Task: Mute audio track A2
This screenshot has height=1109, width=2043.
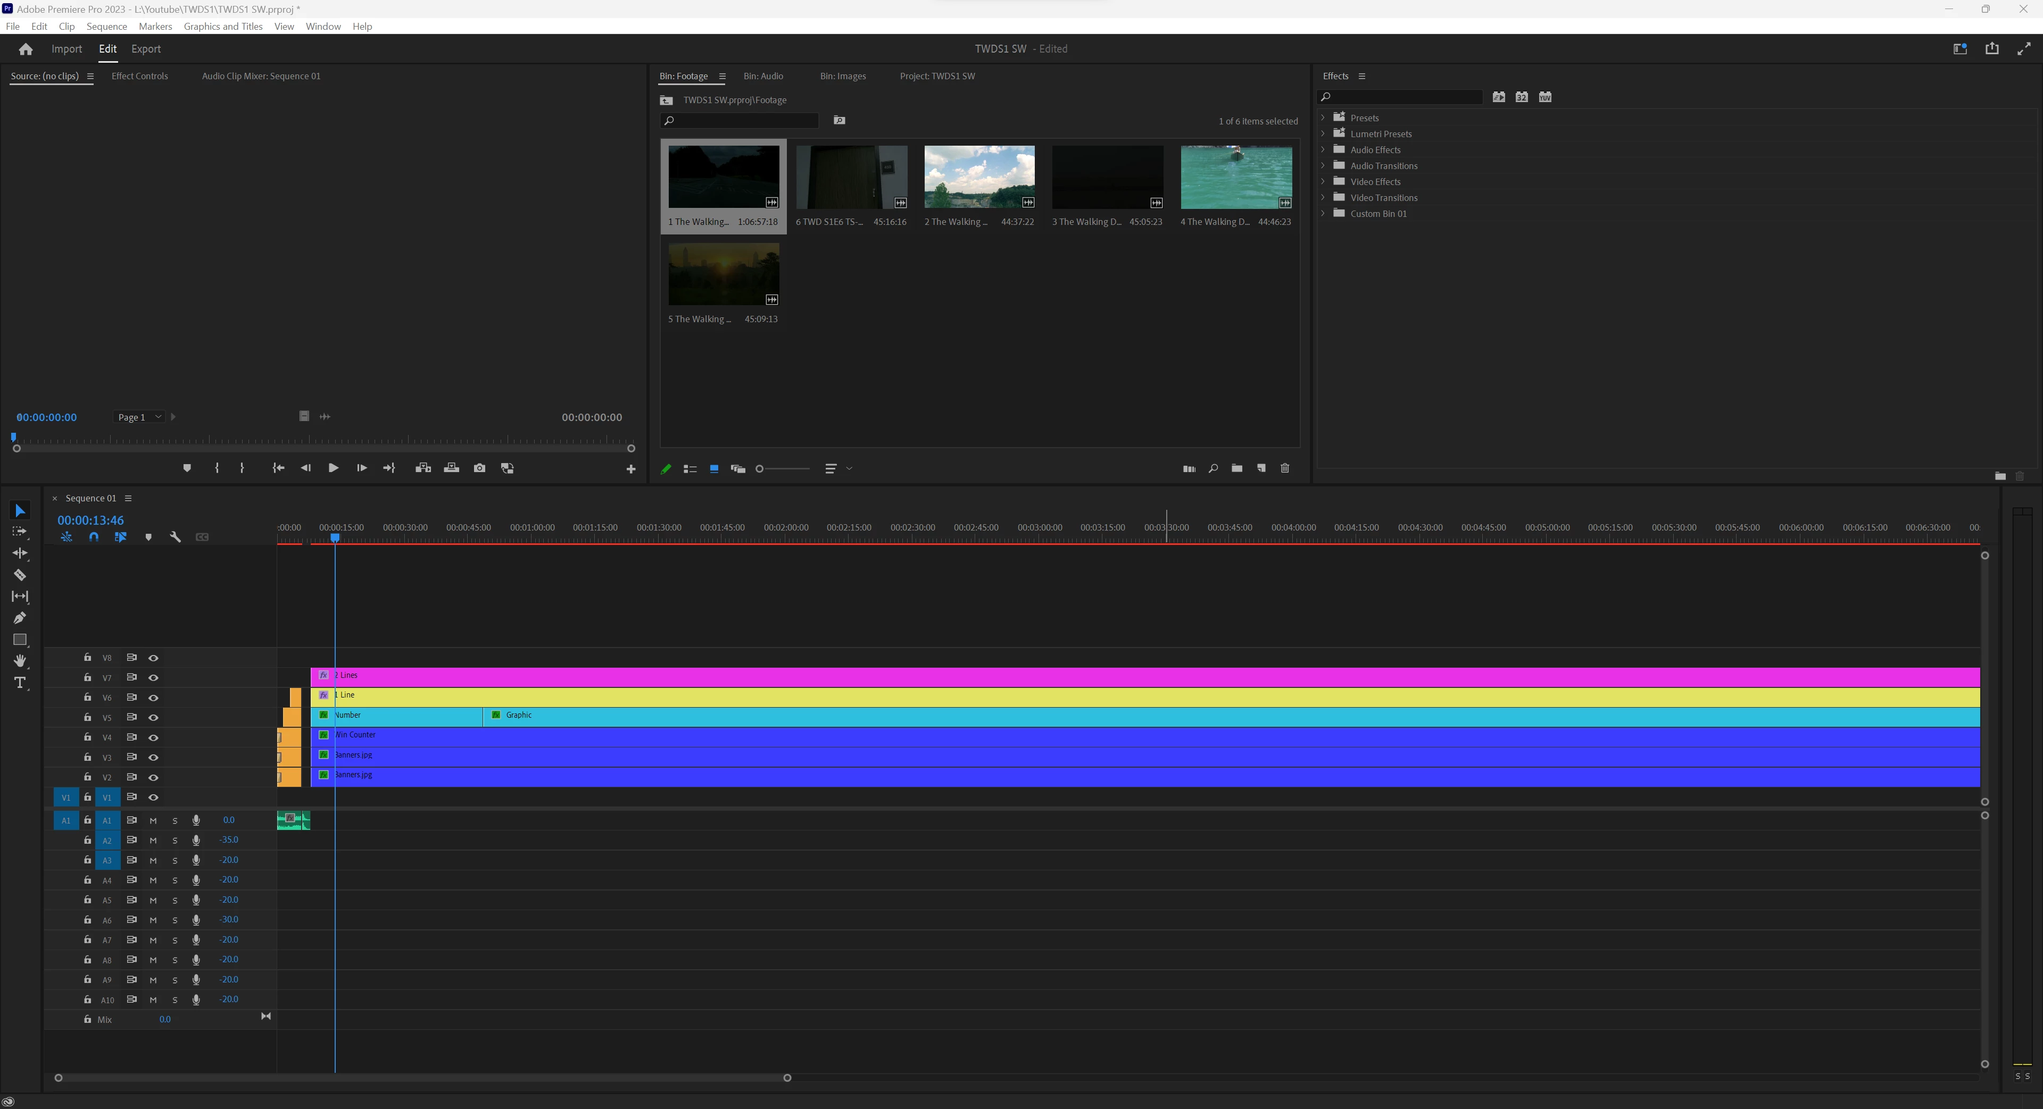Action: [153, 841]
